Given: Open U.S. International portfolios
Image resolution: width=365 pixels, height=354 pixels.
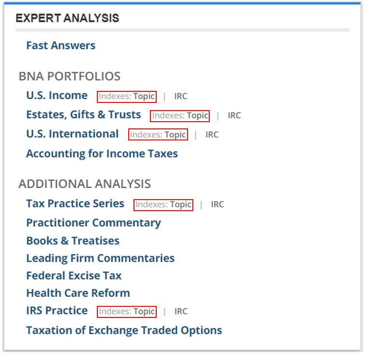Looking at the screenshot, I should click(72, 134).
